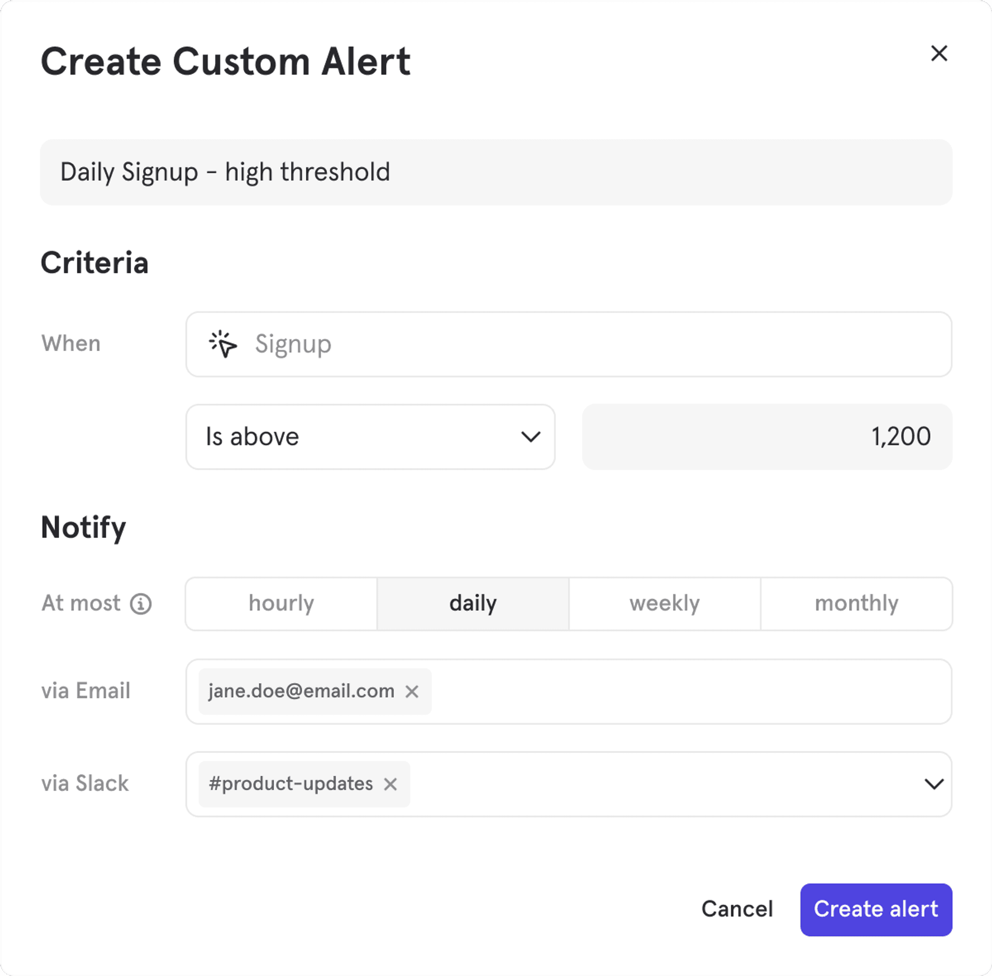Click the chevron arrow in the Is above selector
The image size is (992, 976).
(x=530, y=437)
